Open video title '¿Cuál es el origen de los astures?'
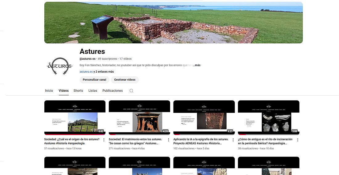Viewport: 339px width, 175px height. point(72,141)
